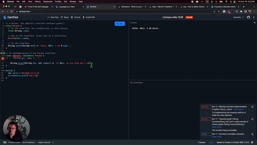Open the Chrome extensions puzzle icon
Viewport: 257px width, 145px height.
[241, 12]
